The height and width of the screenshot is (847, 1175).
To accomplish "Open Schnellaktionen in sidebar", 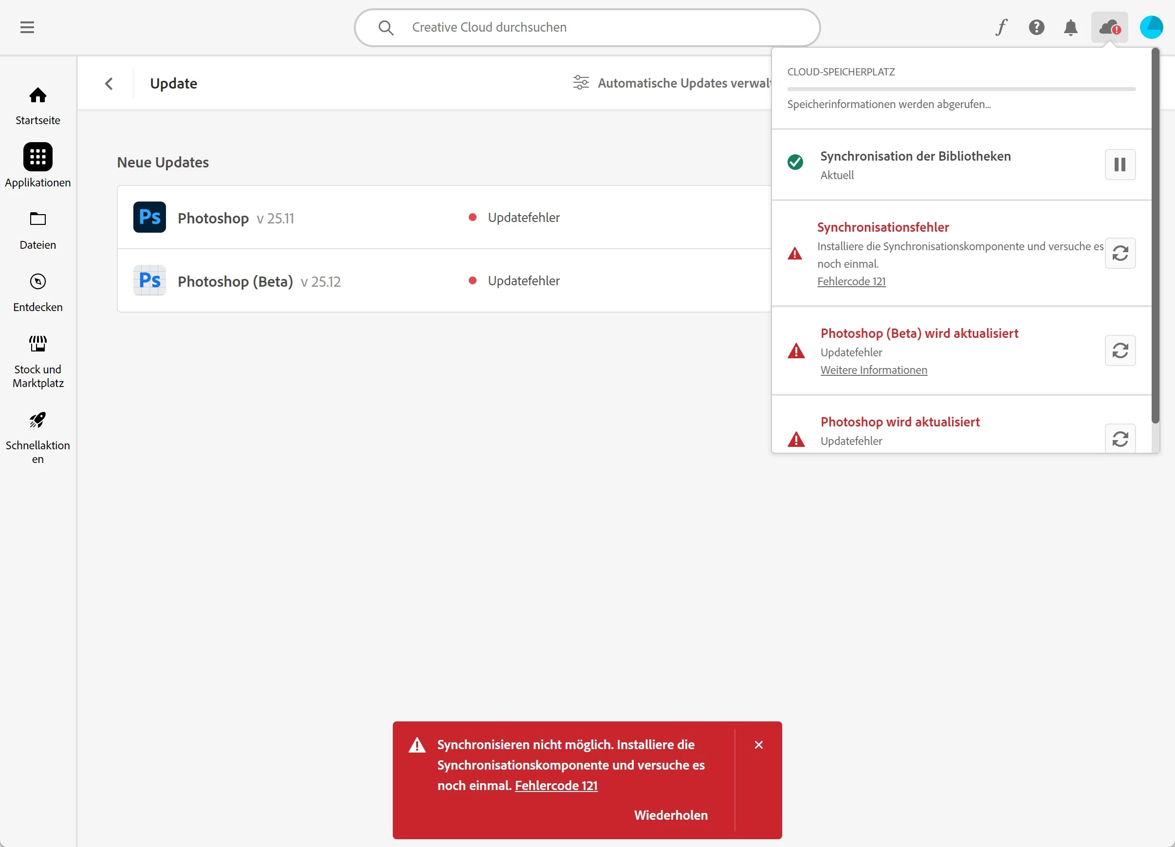I will [x=37, y=437].
